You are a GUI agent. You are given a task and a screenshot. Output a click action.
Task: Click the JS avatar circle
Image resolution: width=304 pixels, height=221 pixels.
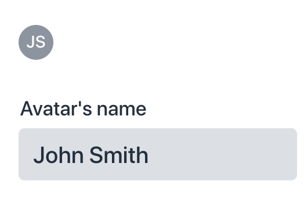point(36,42)
